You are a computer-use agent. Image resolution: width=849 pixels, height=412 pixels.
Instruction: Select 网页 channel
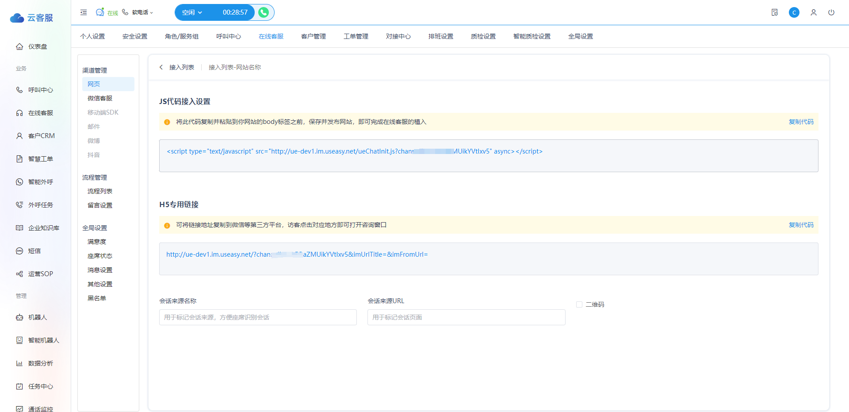(108, 84)
